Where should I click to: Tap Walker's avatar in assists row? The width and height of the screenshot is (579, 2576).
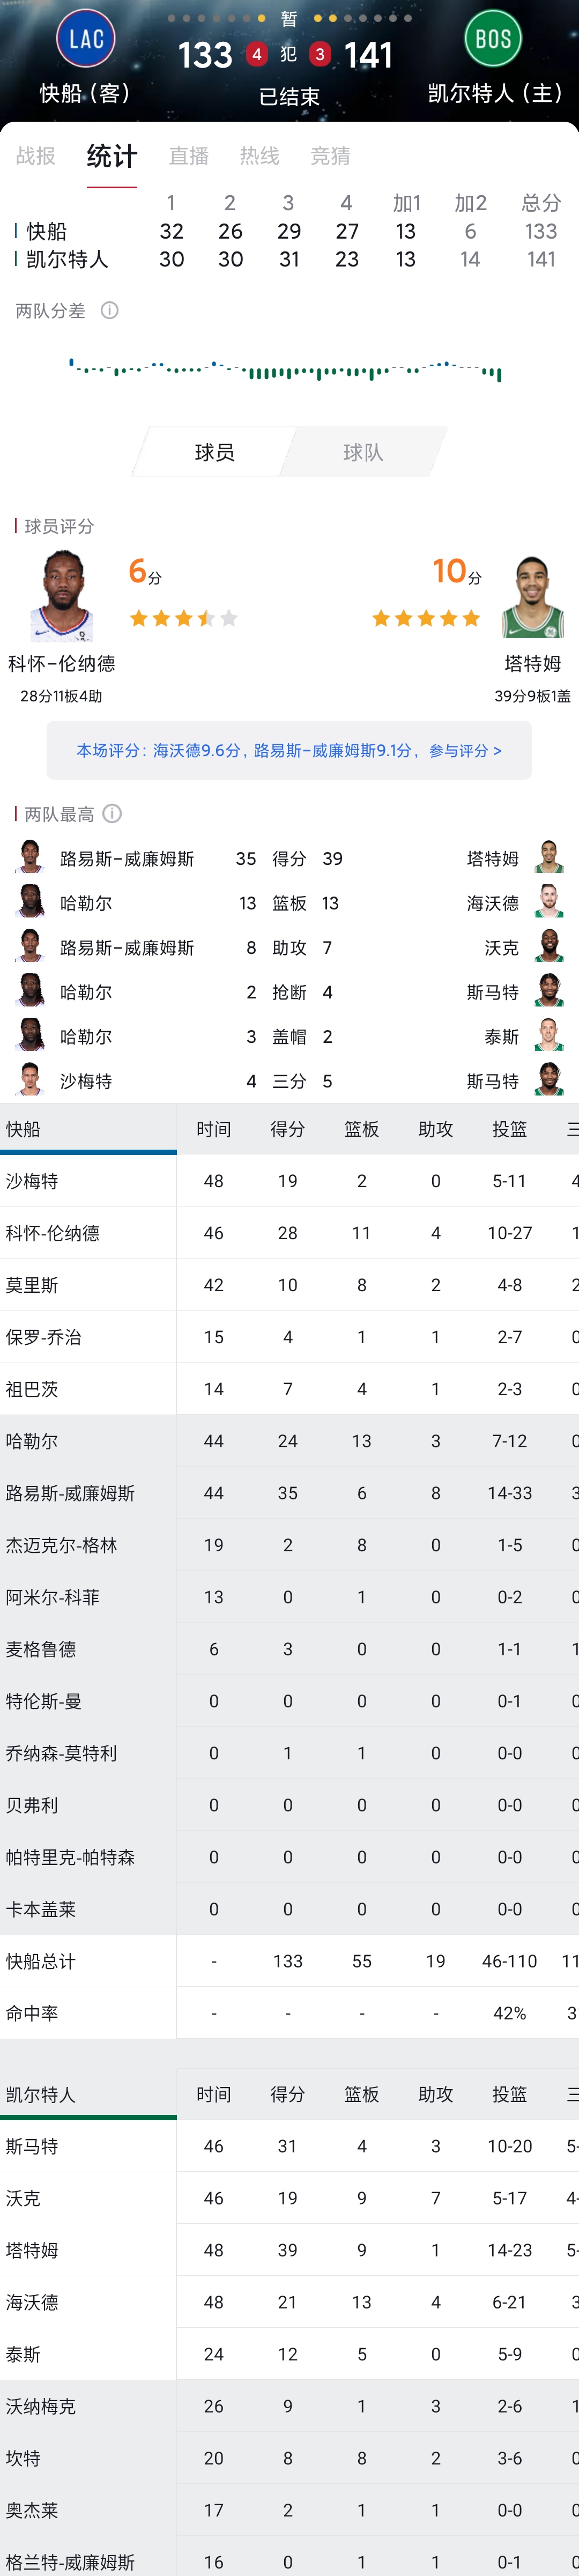point(548,947)
